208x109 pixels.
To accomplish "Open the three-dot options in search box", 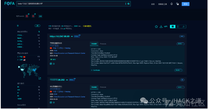I will click(126, 4).
